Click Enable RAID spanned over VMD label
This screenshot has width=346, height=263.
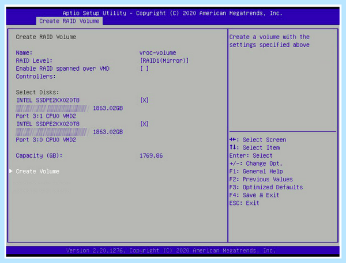(63, 73)
